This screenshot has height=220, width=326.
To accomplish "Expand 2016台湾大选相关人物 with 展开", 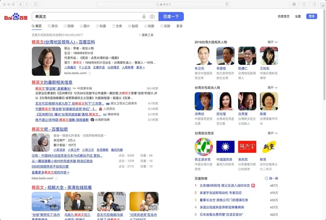I will [272, 42].
